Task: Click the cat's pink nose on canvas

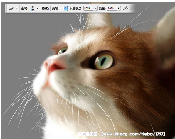Action: pyautogui.click(x=54, y=66)
